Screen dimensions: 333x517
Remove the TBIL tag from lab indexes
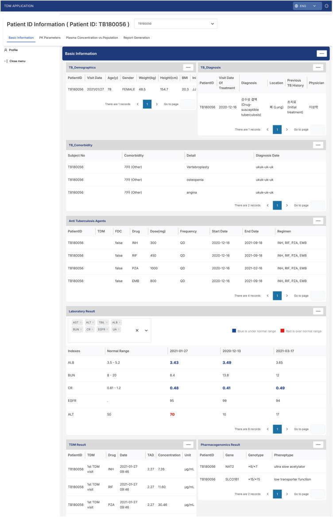click(107, 323)
